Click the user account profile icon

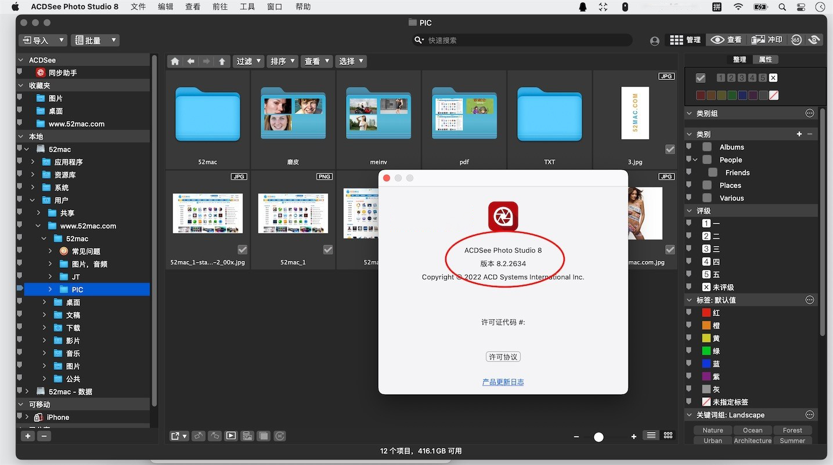click(655, 41)
